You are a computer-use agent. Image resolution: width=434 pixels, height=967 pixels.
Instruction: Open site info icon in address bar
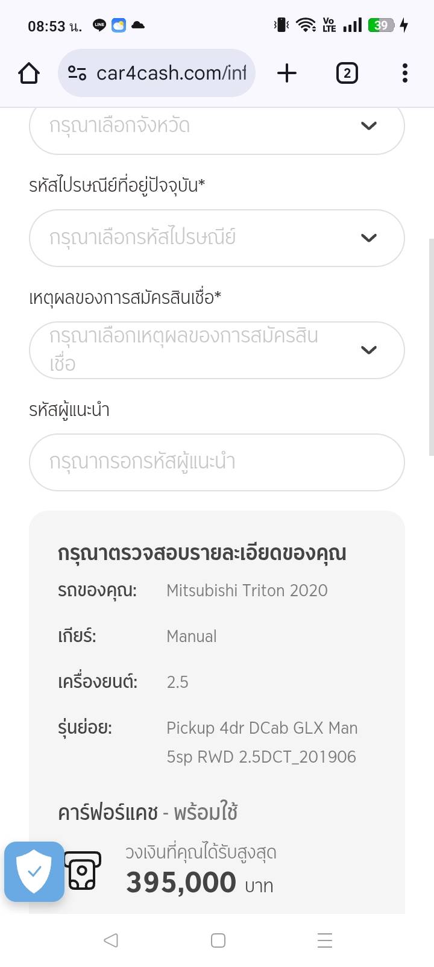77,74
